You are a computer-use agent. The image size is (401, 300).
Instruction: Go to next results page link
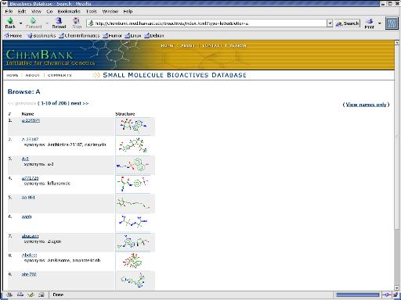[x=80, y=103]
